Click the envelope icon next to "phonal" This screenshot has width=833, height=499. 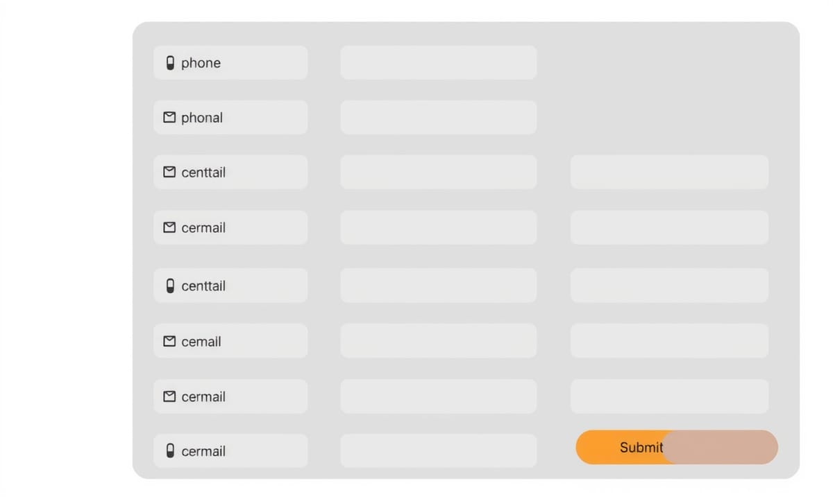[x=169, y=117]
